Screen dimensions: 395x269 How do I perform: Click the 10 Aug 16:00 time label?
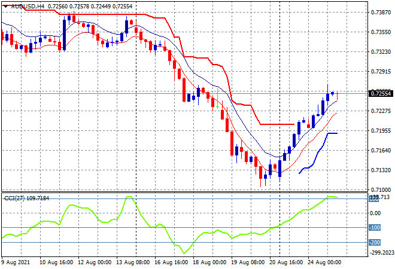pyautogui.click(x=56, y=262)
